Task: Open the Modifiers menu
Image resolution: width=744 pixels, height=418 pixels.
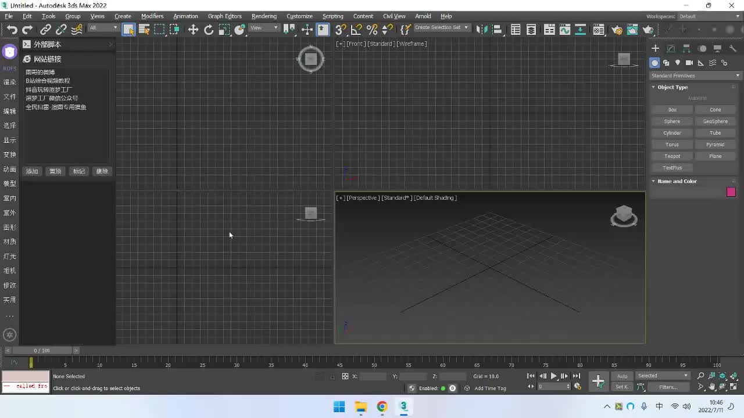Action: click(x=152, y=16)
